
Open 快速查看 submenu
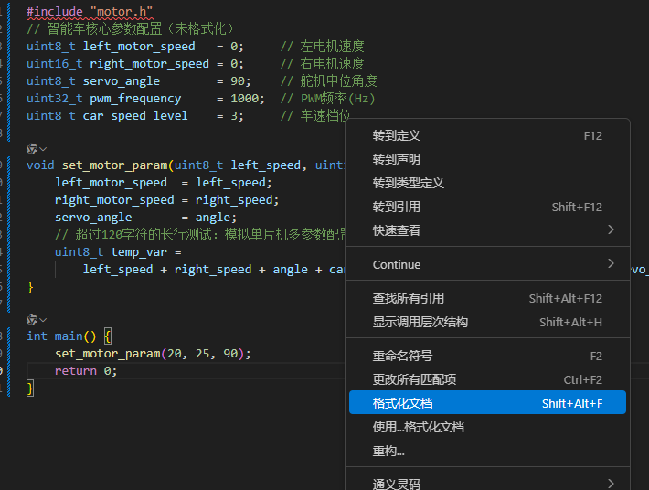(x=487, y=230)
